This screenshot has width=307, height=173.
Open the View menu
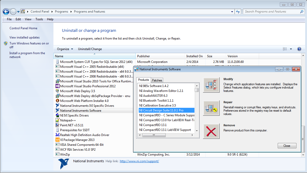coord(28,19)
